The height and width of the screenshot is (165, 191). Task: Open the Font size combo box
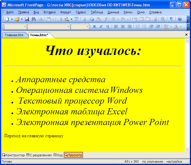80,27
